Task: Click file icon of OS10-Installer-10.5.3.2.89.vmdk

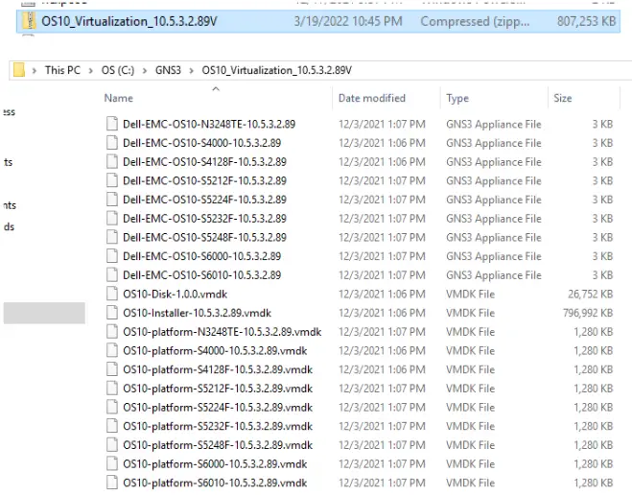Action: (112, 313)
